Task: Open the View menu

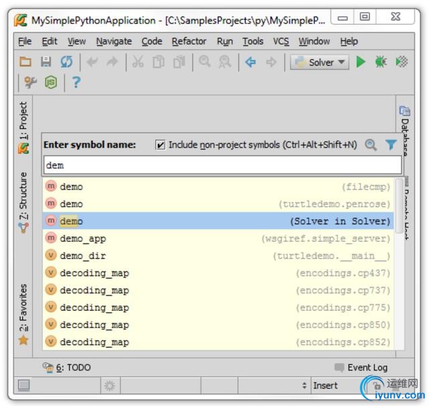Action: click(76, 42)
